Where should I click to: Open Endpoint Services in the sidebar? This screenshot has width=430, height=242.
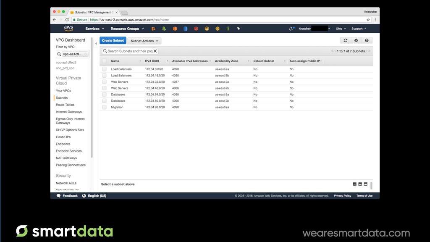(x=68, y=151)
